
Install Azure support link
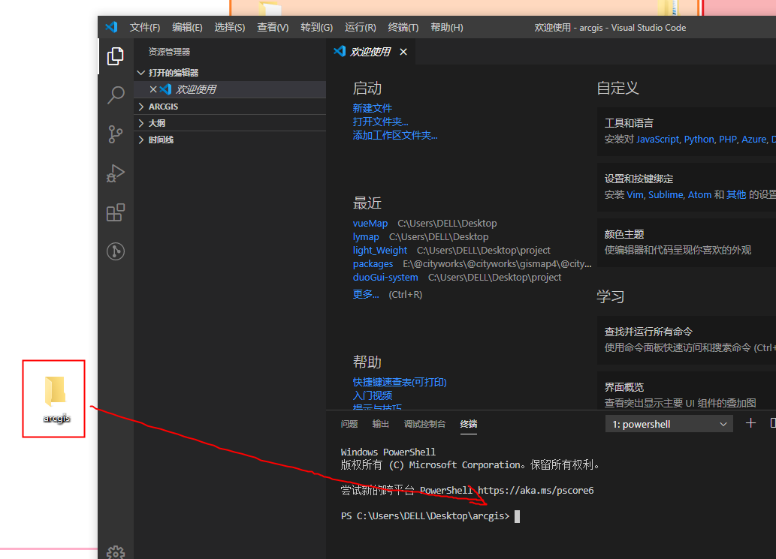[753, 140]
